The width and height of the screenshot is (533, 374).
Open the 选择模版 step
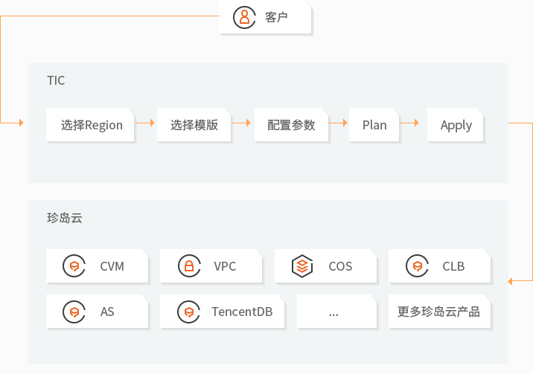coord(194,125)
